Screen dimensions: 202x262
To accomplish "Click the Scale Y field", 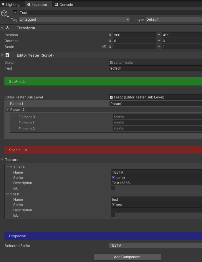I will coord(182,47).
